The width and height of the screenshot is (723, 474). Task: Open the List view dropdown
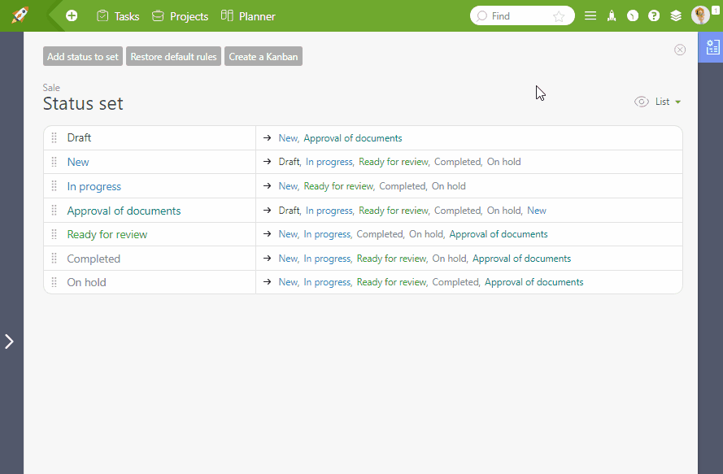668,102
